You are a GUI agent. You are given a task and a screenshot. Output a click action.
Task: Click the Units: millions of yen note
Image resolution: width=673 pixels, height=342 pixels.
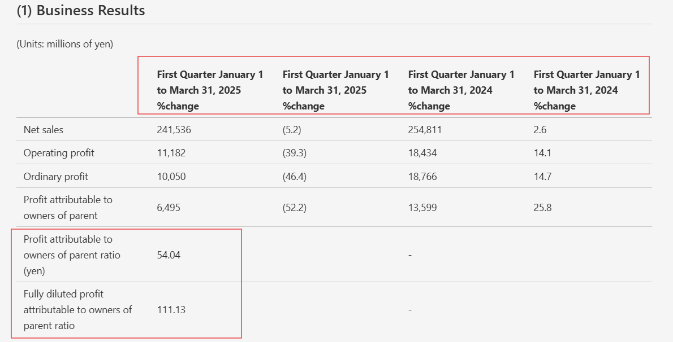point(65,43)
